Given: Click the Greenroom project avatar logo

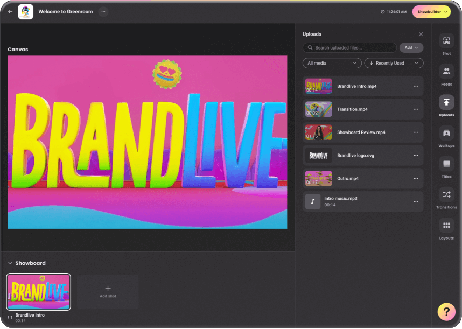Looking at the screenshot, I should 26,12.
